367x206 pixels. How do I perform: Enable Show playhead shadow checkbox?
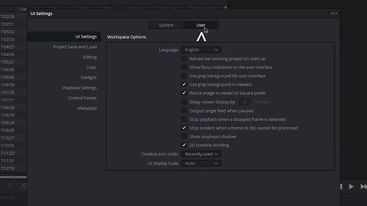(184, 137)
